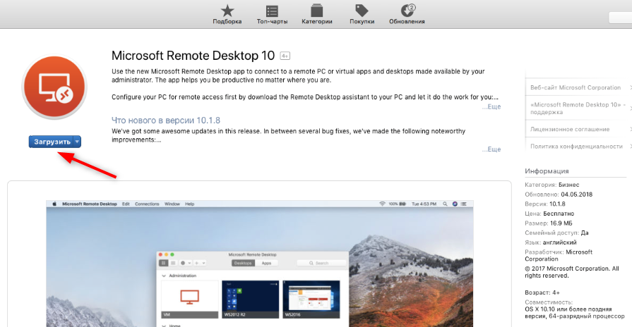
Task: Click the 4+ age rating badge
Action: 285,56
